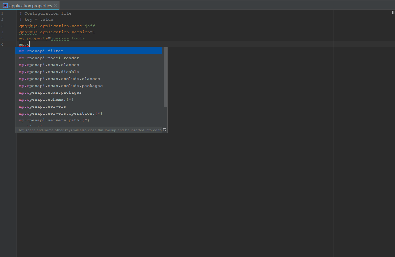The image size is (395, 257).
Task: Click the quarkus.application.version=1 line
Action: pos(57,32)
